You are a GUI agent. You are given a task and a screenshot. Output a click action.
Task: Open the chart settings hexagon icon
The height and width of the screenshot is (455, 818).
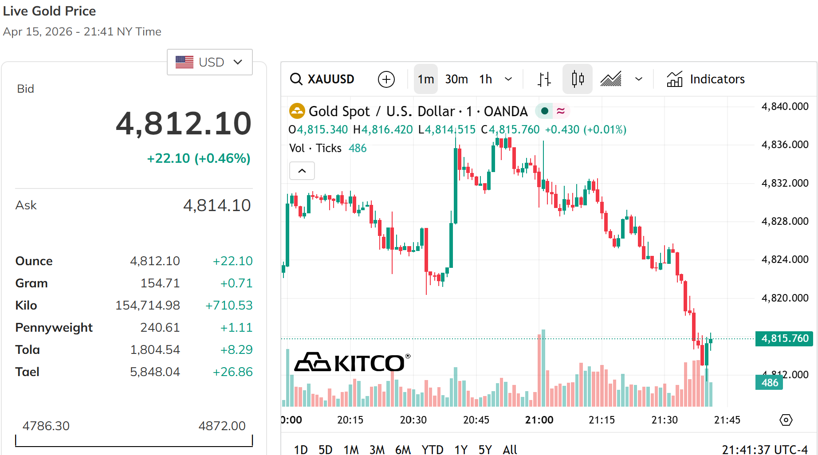pyautogui.click(x=786, y=420)
